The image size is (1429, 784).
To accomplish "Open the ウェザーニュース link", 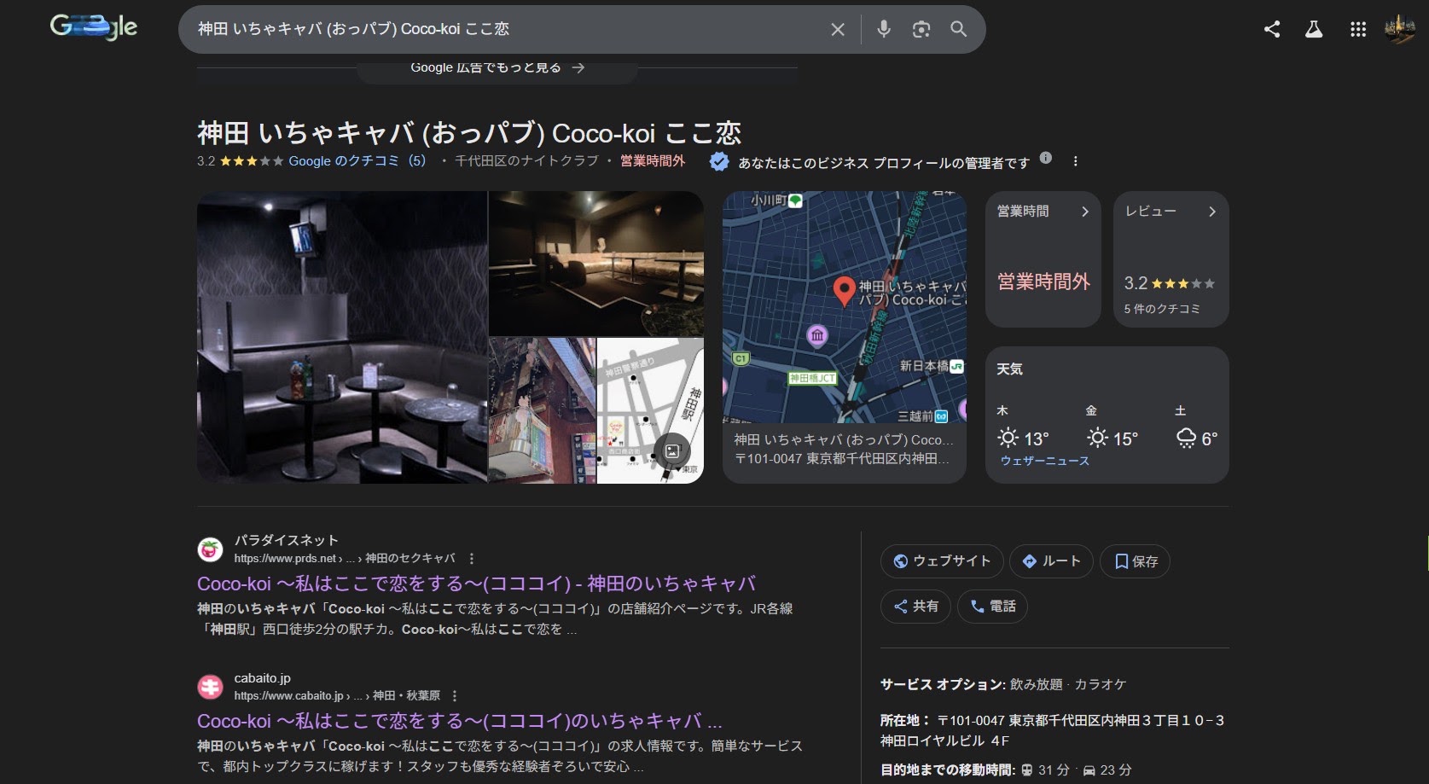I will click(x=1044, y=461).
